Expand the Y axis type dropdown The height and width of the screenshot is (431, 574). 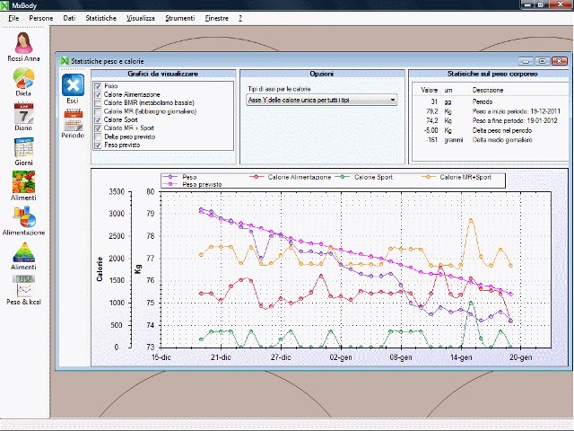pyautogui.click(x=392, y=101)
